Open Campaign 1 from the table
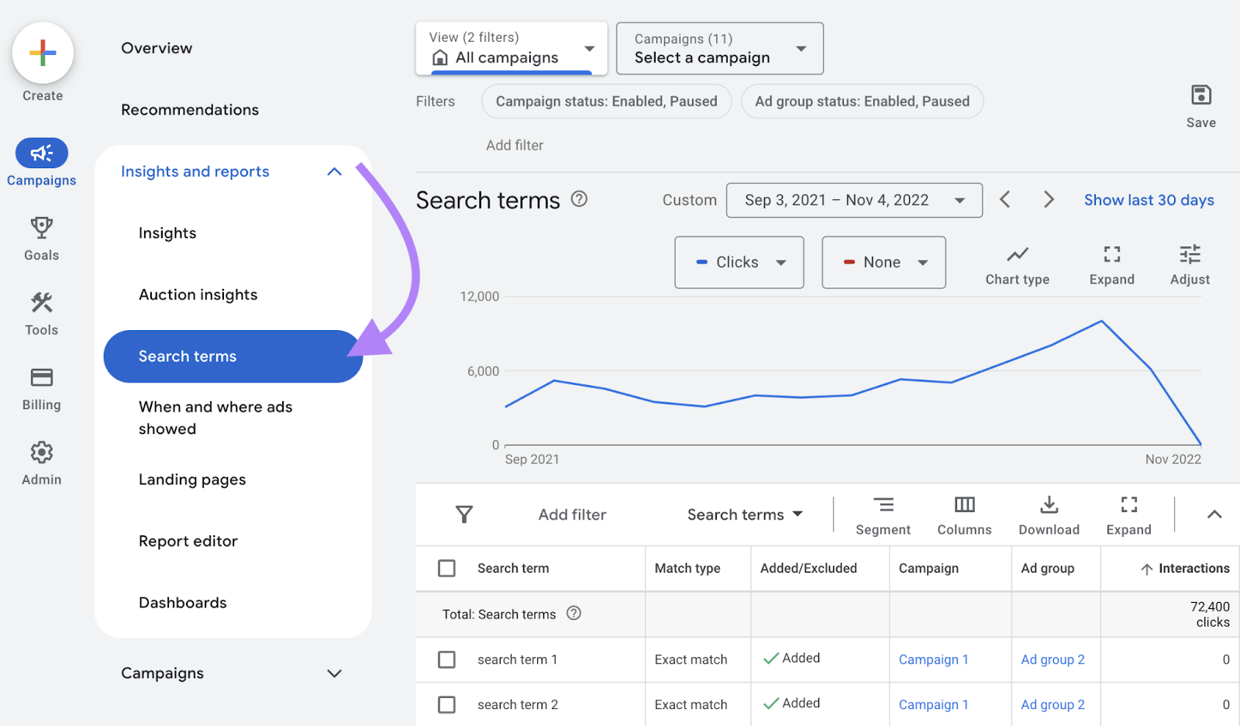The width and height of the screenshot is (1240, 726). [x=932, y=659]
